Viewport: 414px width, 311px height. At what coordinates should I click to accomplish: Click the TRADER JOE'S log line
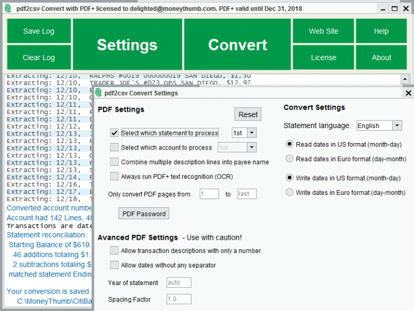click(129, 83)
